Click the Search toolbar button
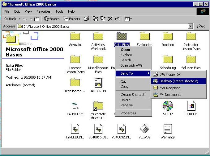The image size is (210, 156). coord(52,19)
